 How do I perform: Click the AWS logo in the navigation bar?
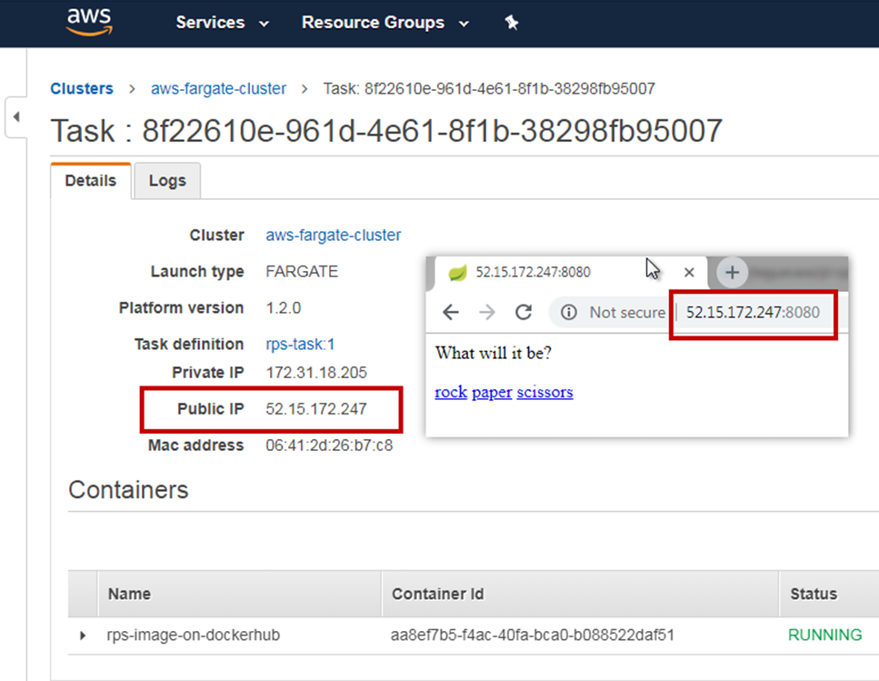pyautogui.click(x=88, y=22)
